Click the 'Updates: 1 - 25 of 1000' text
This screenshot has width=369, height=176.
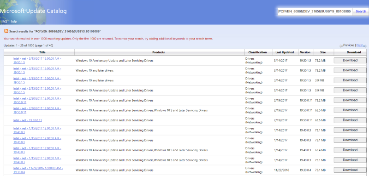point(28,45)
